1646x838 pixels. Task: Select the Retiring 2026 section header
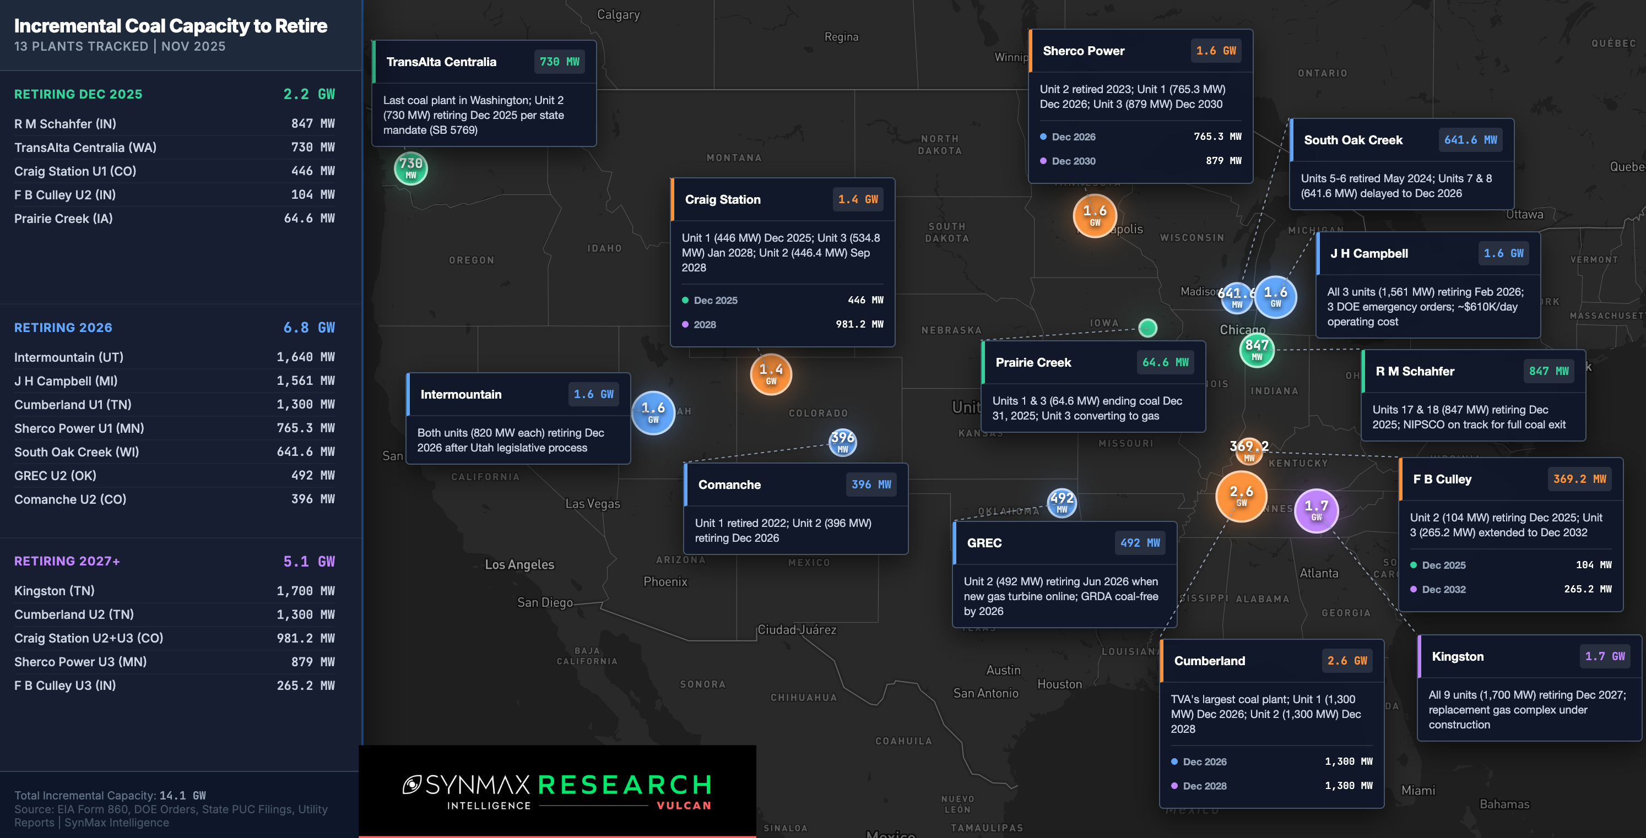pos(63,328)
